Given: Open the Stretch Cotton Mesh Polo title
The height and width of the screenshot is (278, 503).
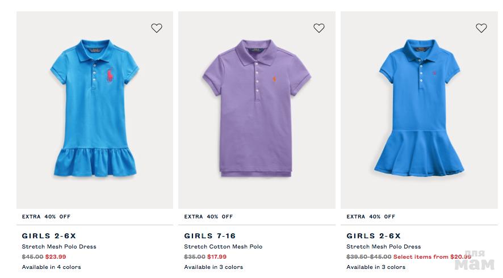Looking at the screenshot, I should point(223,247).
